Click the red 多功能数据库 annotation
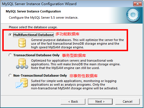This screenshot has height=108, width=144. pyautogui.click(x=67, y=34)
